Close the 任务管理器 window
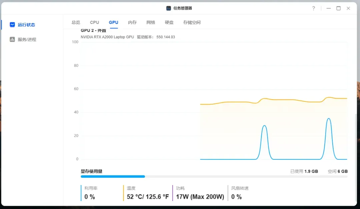This screenshot has width=360, height=209. [x=348, y=8]
